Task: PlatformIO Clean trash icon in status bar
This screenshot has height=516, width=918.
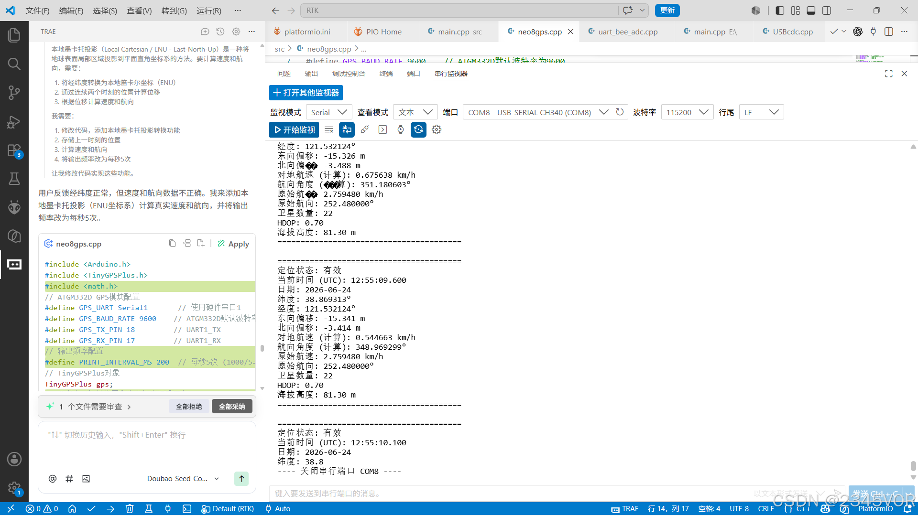Action: pos(130,509)
